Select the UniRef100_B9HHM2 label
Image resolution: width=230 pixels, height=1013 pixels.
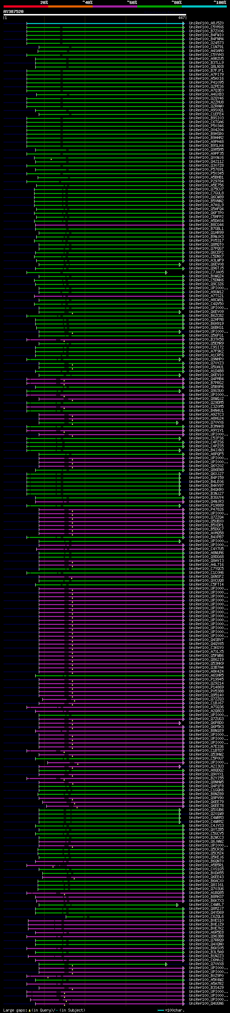[206, 138]
